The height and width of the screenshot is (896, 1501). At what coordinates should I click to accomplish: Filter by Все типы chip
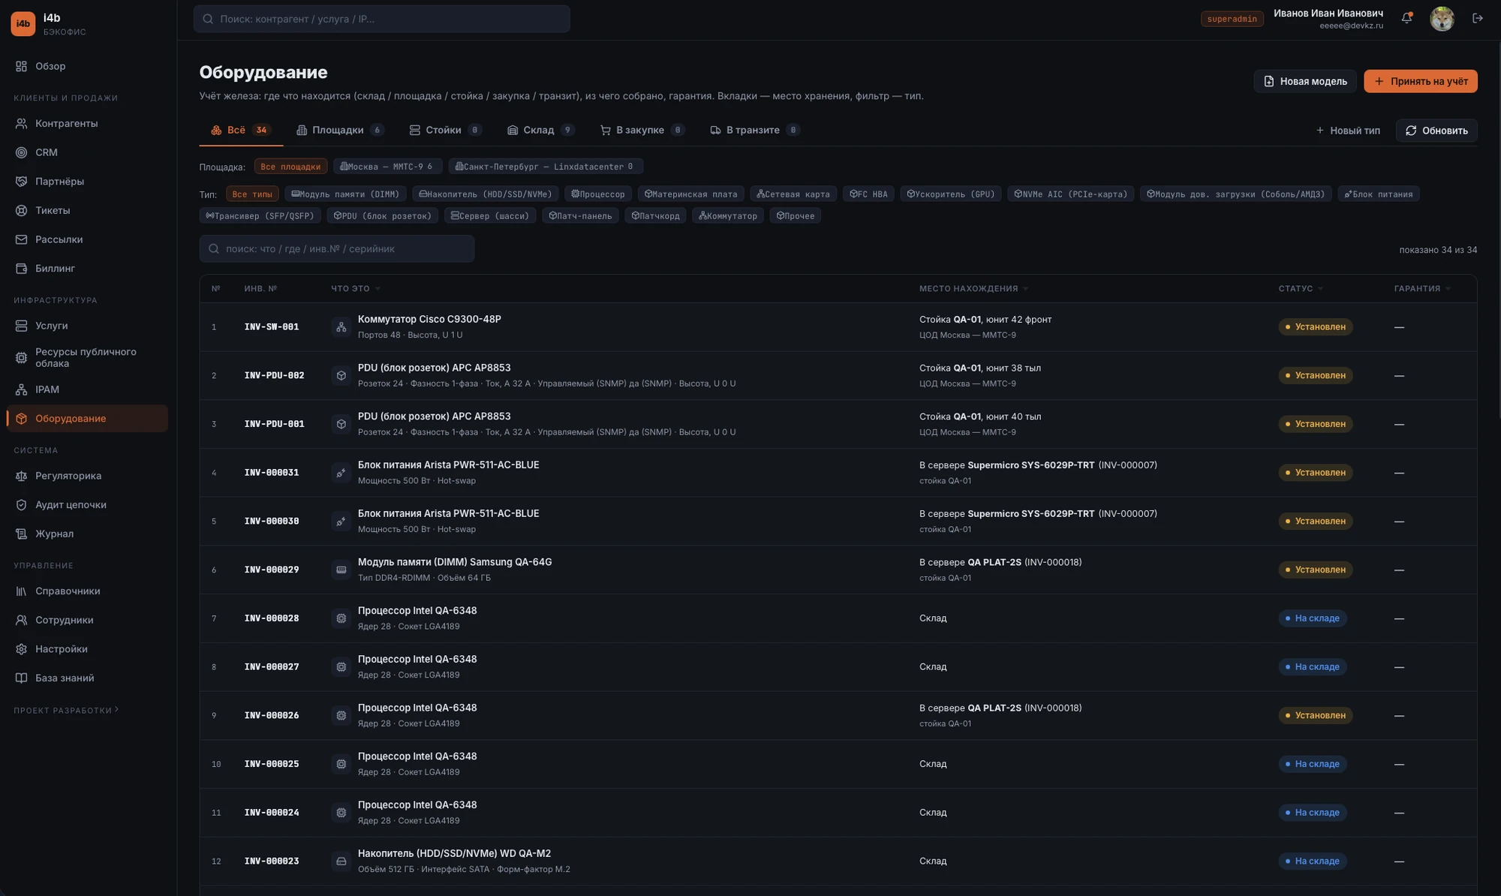coord(252,194)
